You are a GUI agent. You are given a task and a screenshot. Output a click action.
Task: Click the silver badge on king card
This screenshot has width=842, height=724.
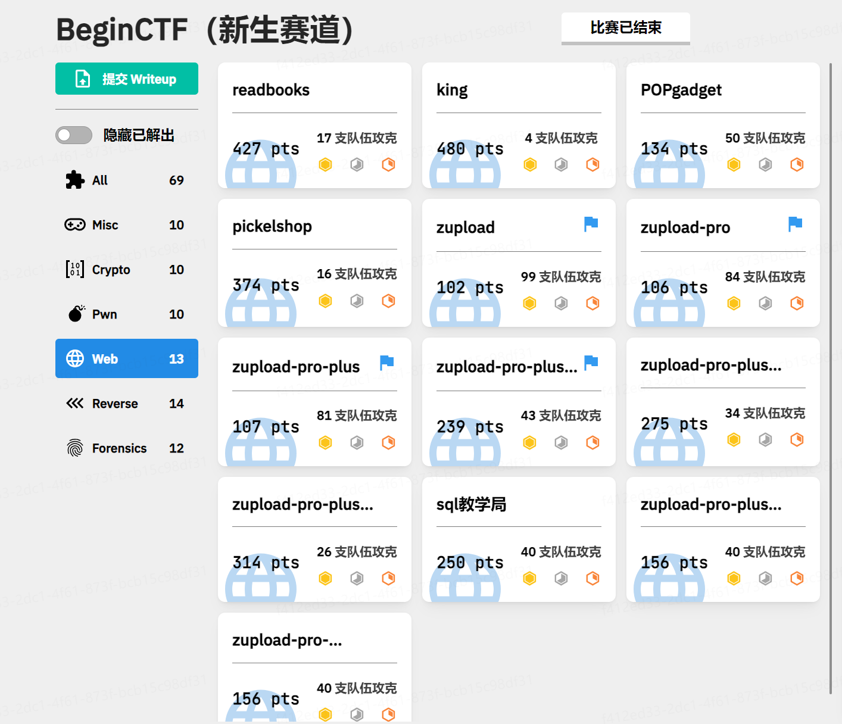pyautogui.click(x=561, y=164)
